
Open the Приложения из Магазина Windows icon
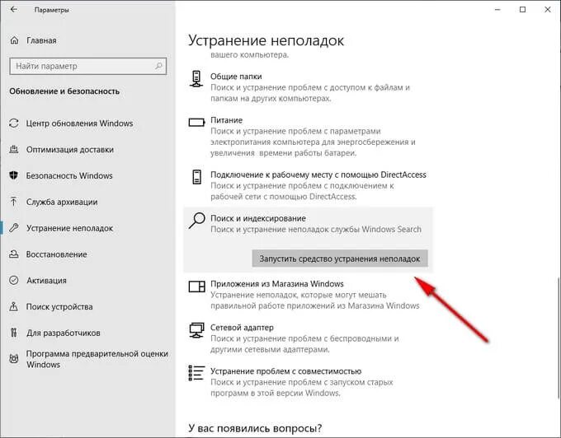(197, 287)
